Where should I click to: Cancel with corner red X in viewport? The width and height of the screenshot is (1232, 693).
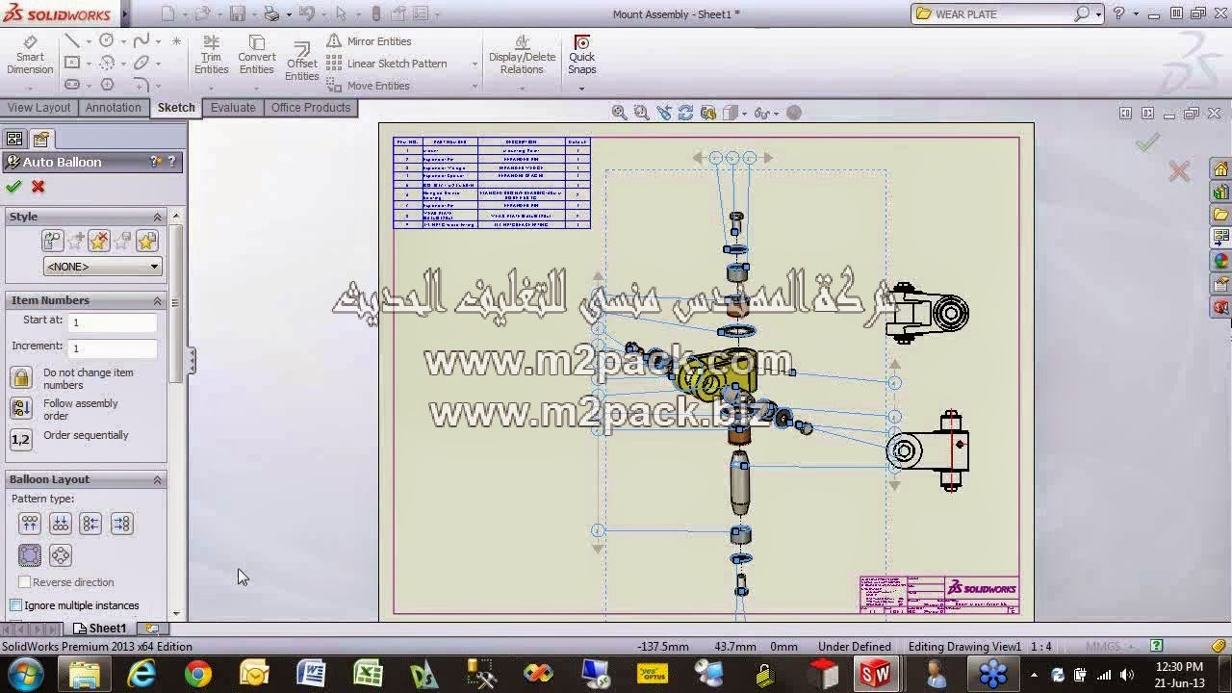click(1179, 172)
